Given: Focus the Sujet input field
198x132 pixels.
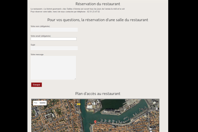Looking at the screenshot, I should (54, 48).
